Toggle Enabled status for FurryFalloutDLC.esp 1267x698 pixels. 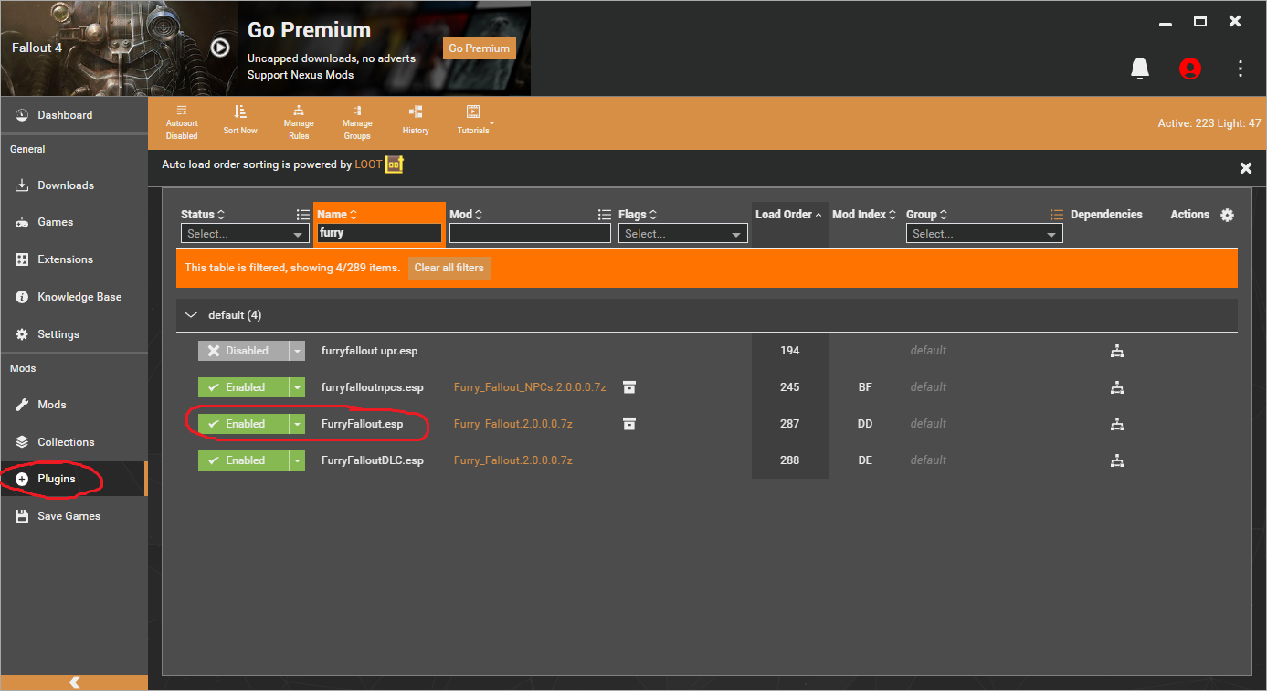(x=243, y=460)
